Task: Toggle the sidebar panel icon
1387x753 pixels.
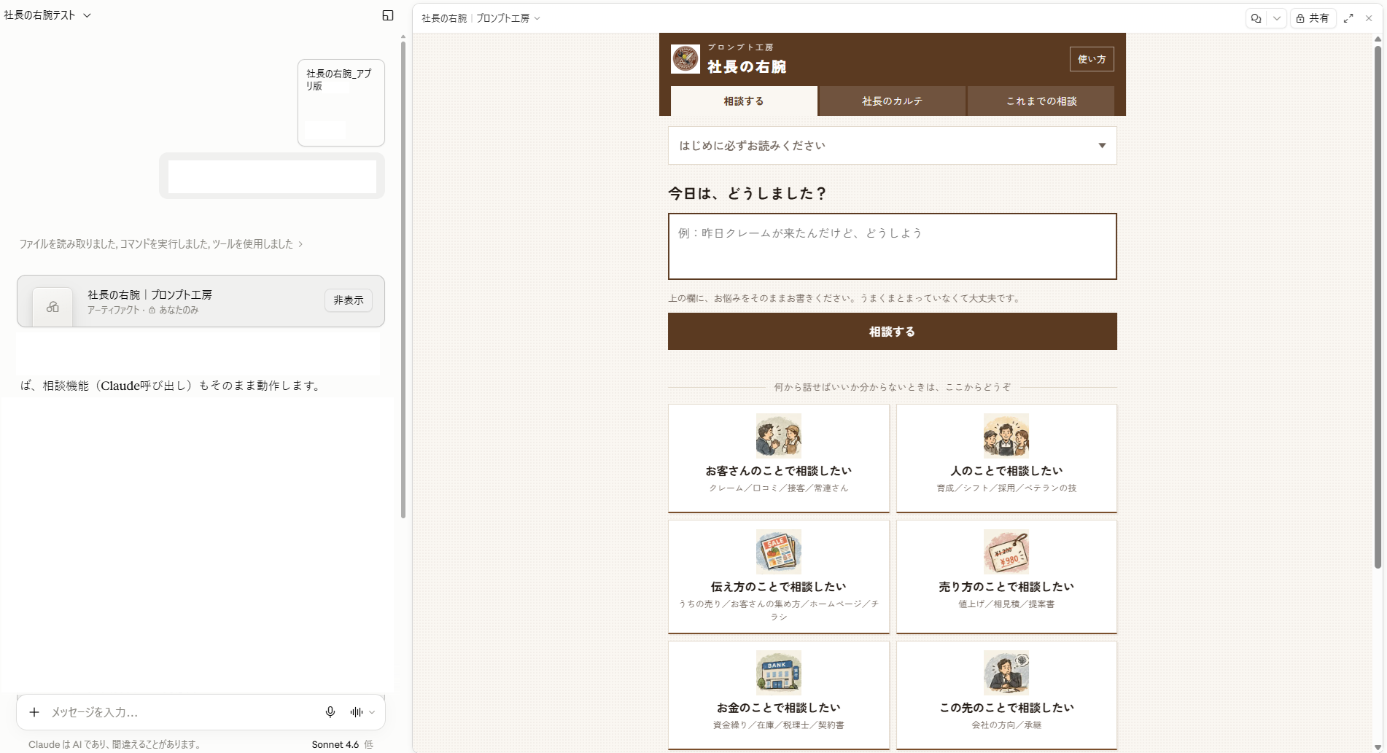Action: tap(388, 15)
